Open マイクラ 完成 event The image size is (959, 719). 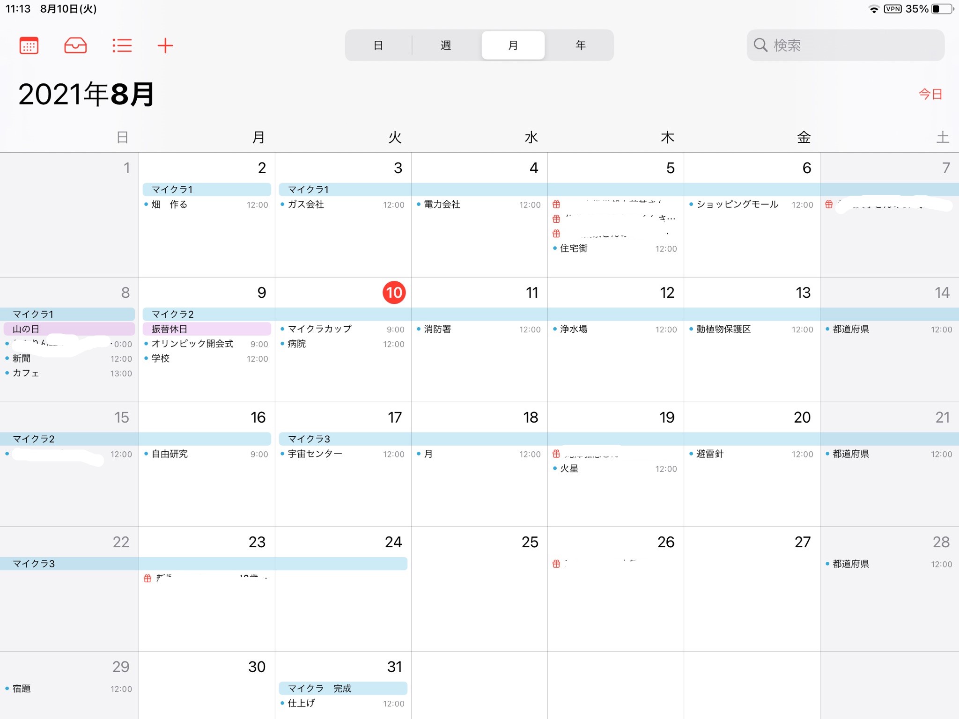343,689
